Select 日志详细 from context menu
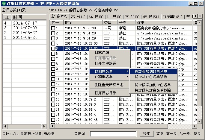 [x=109, y=53]
